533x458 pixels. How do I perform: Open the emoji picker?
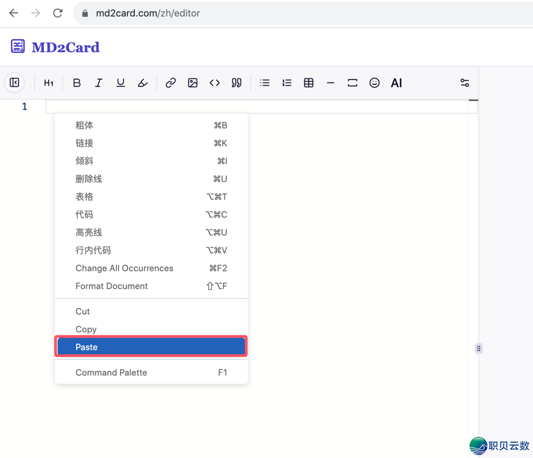(374, 83)
